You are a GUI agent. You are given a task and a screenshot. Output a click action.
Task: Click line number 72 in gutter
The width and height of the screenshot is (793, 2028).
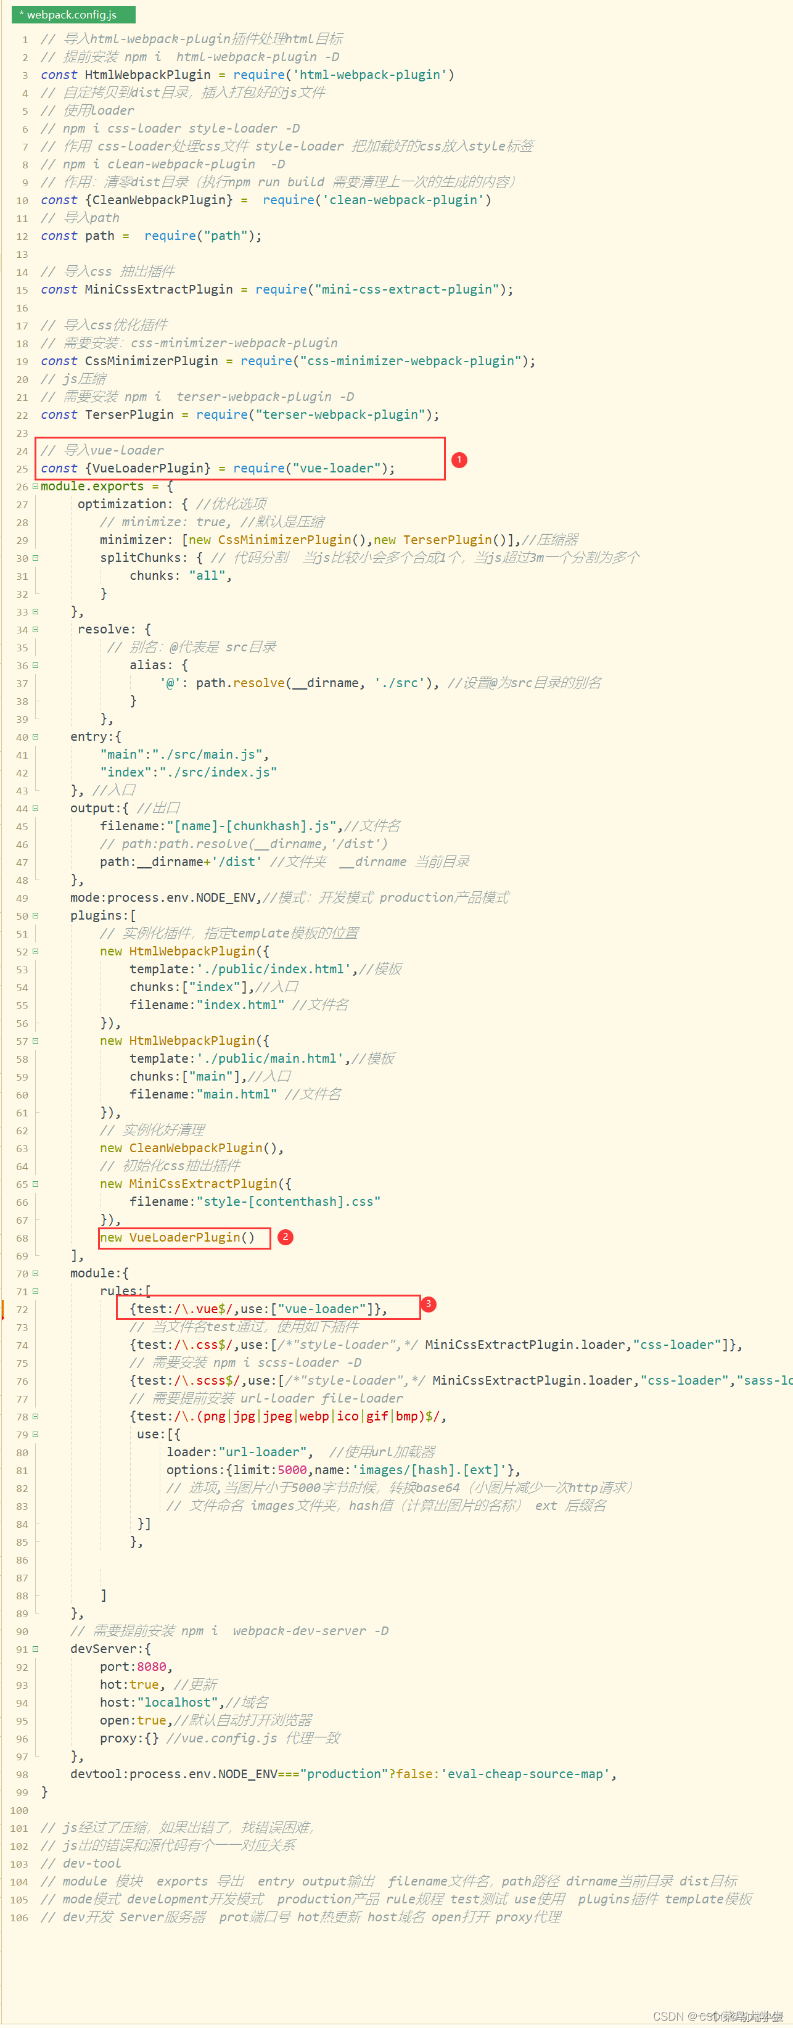22,1310
